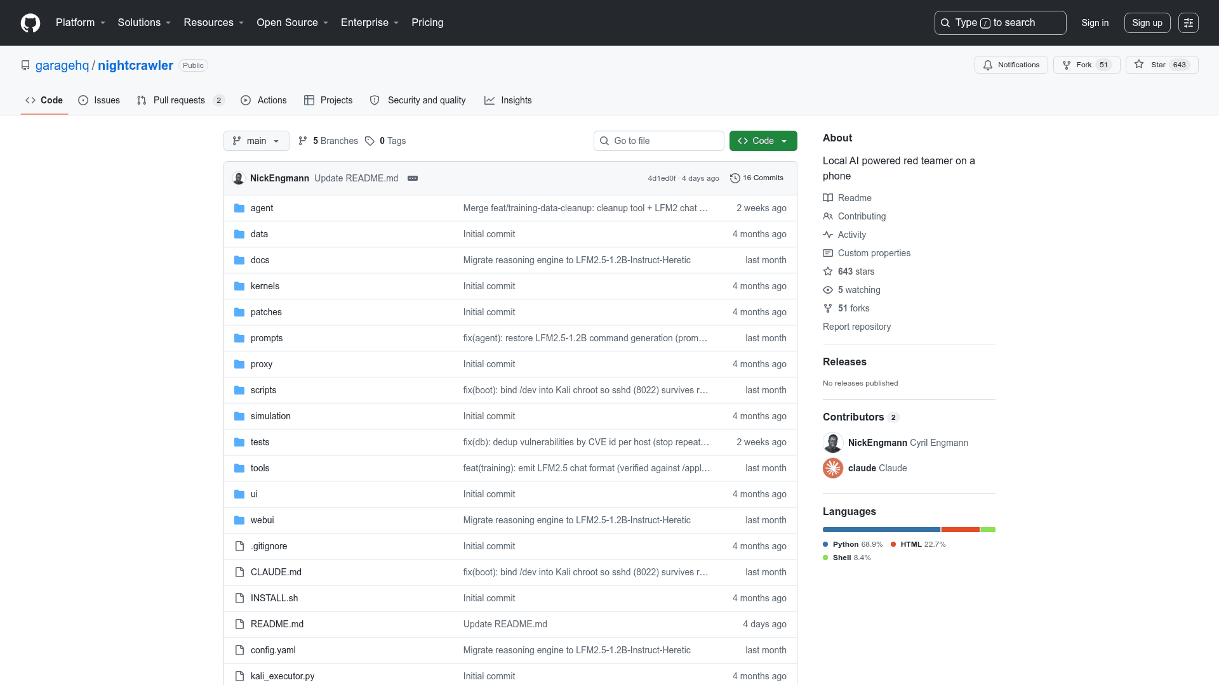Screen dimensions: 1219x685
Task: Switch to the Issues tab
Action: click(99, 100)
